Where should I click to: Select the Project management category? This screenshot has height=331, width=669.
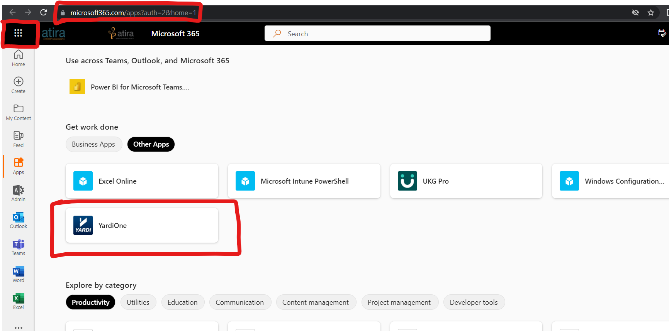click(399, 302)
